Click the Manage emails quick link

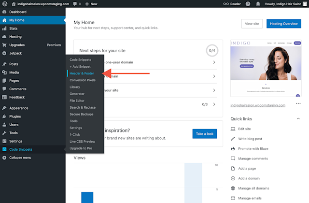coord(250,198)
